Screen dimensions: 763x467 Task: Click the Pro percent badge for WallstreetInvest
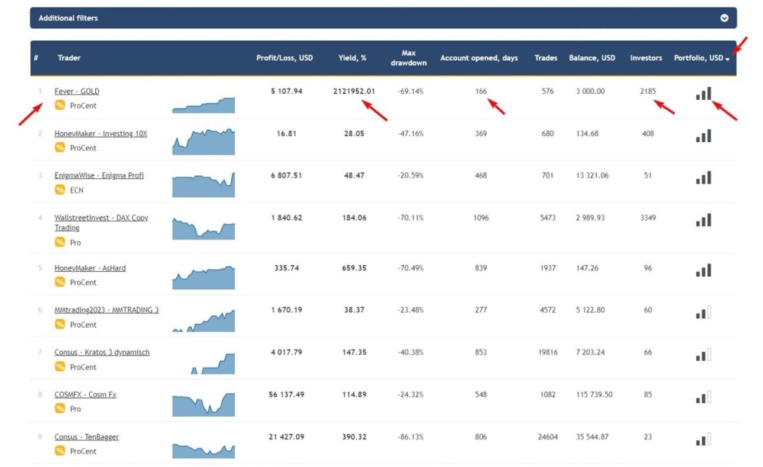tap(60, 242)
